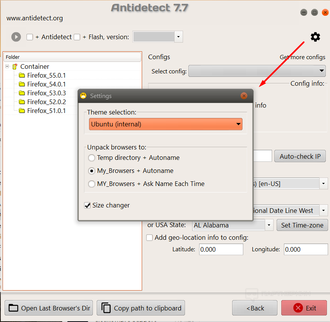This screenshot has height=322, width=330.
Task: Select the Firefox_55.0.1 tree item
Action: (46, 75)
